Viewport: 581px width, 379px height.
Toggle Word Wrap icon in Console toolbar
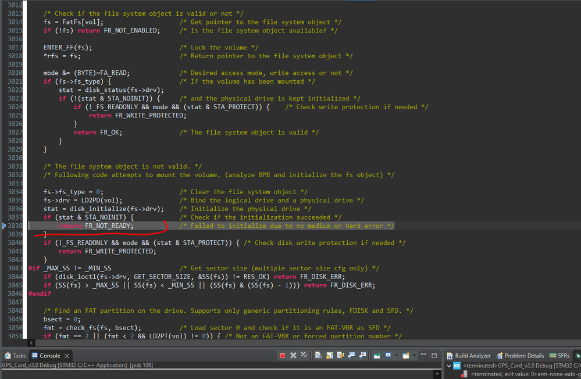point(340,356)
